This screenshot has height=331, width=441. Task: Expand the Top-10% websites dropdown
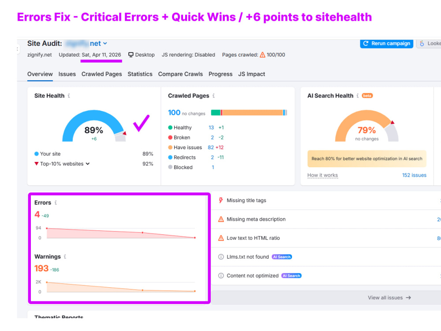click(x=88, y=164)
